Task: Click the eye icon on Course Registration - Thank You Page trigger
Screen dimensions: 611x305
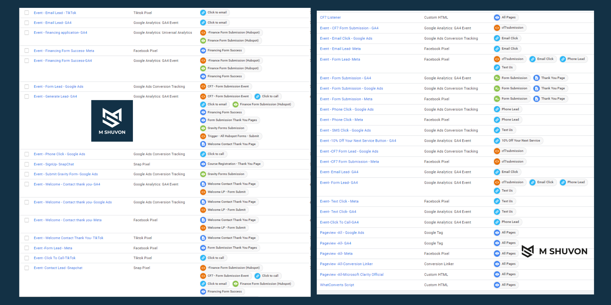Action: coord(203,164)
